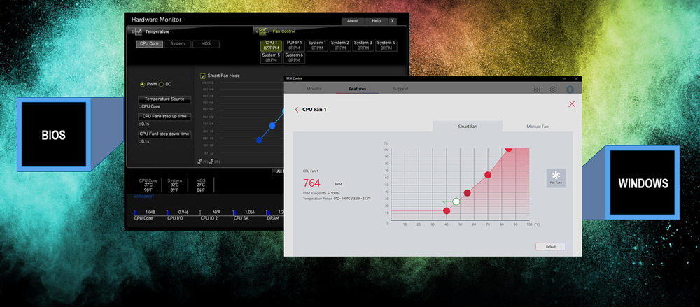
Task: Switch to Monitor tab in MSI Center
Action: 314,89
